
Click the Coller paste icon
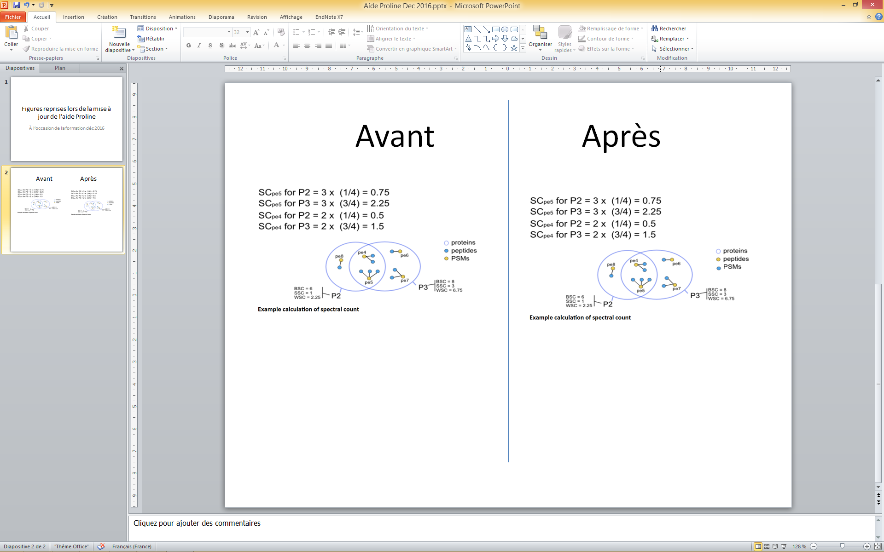pos(11,33)
